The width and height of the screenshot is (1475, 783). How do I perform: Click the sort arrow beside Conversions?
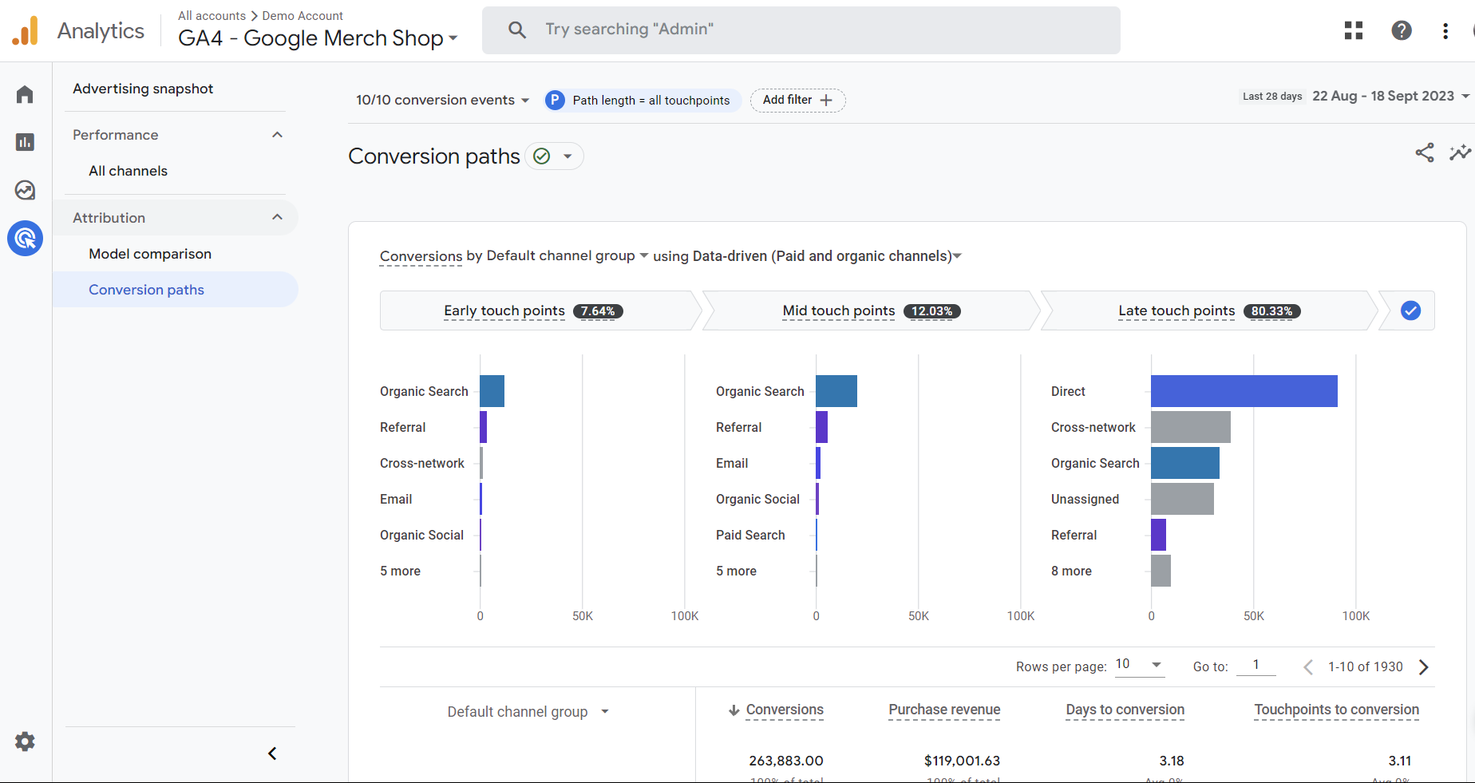[x=734, y=710]
